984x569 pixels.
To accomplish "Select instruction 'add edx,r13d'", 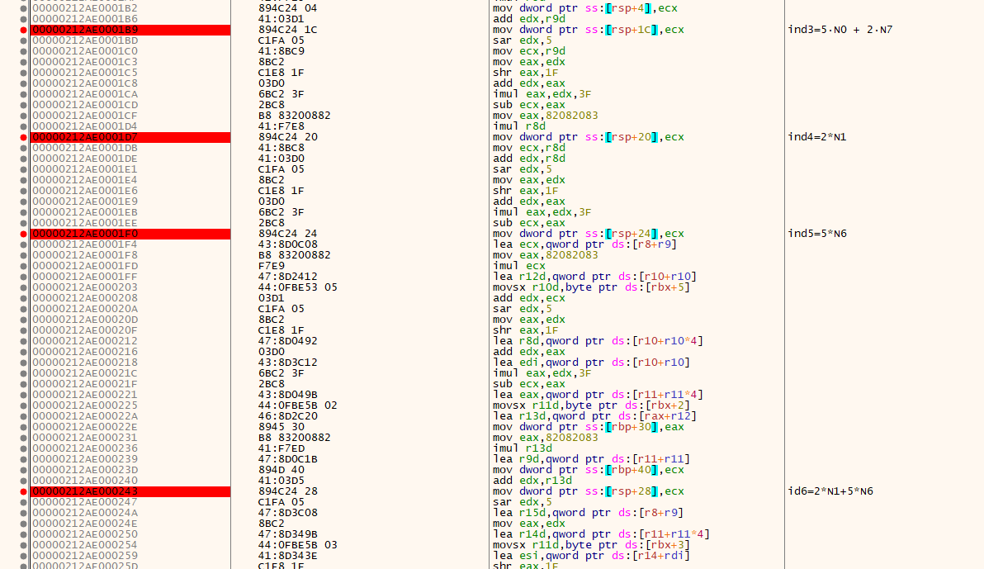I will 532,481.
